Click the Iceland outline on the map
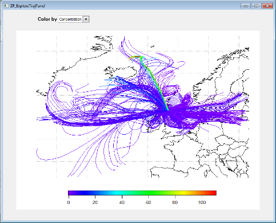Viewport: 276px width, 223px height. [102, 43]
